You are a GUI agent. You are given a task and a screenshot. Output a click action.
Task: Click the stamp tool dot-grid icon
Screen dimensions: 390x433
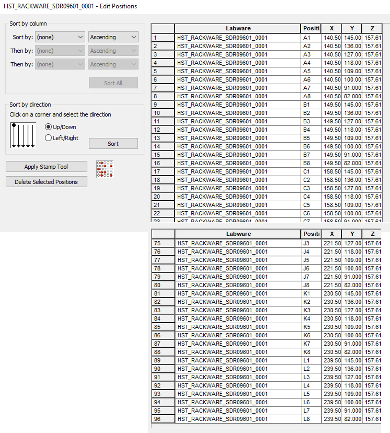pyautogui.click(x=105, y=169)
